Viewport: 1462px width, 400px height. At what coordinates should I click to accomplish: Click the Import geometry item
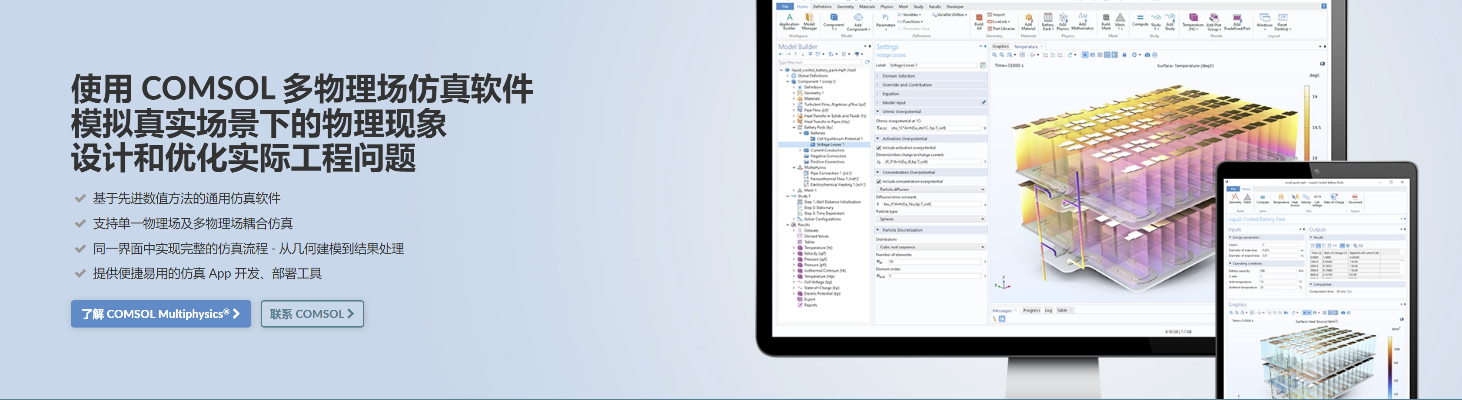point(996,15)
